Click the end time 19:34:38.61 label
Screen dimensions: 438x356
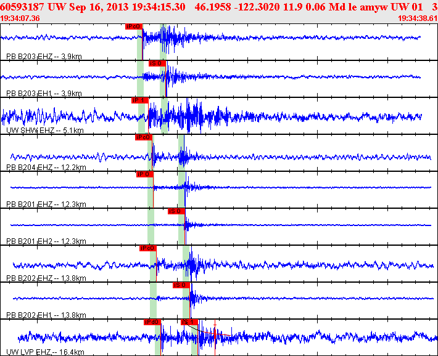point(418,18)
